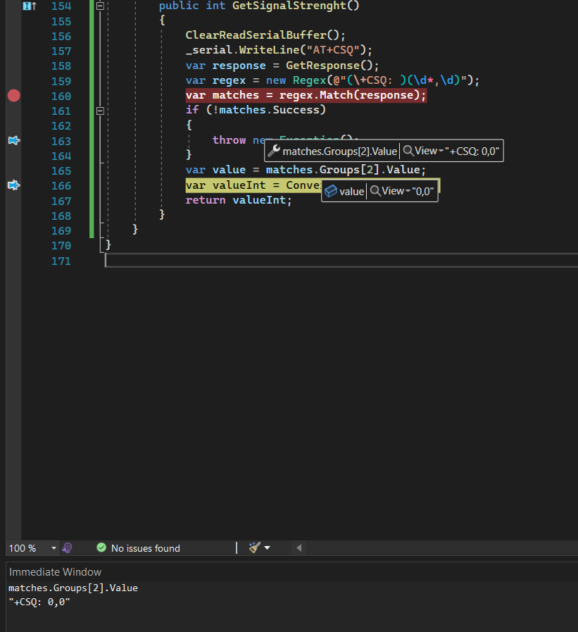Click the red breakpoint circle on line 160

pos(13,95)
